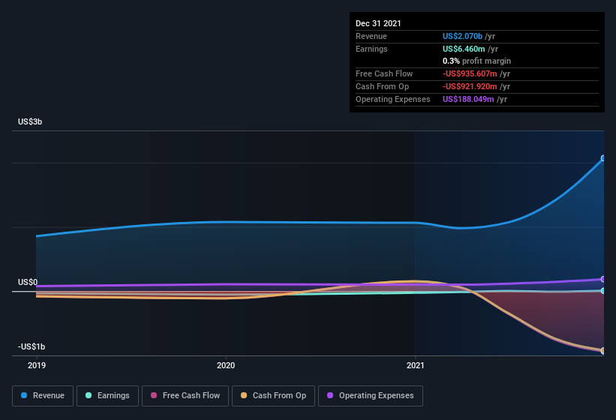
Task: Click the 2021 x-axis label
Action: pyautogui.click(x=415, y=365)
